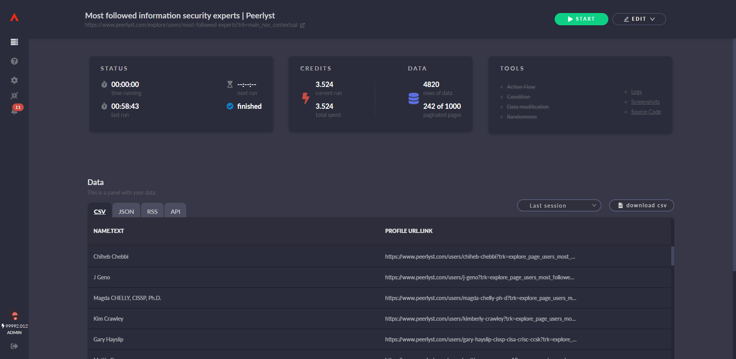Open the peerlyst source URL link
736x359 pixels.
(191, 25)
